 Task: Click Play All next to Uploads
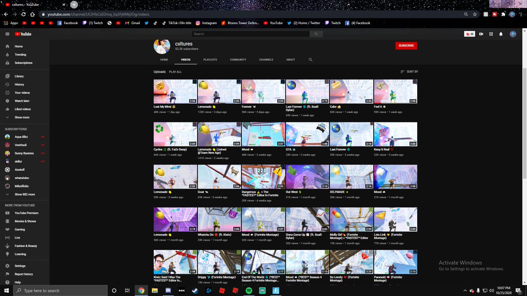[x=175, y=71]
